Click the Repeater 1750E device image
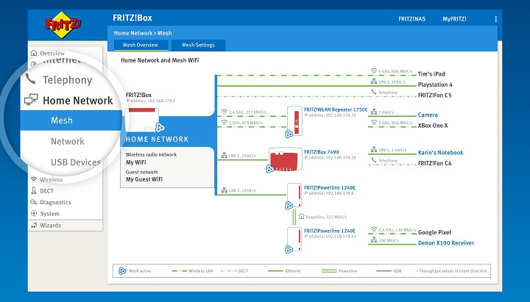The width and height of the screenshot is (530, 302). [x=294, y=121]
